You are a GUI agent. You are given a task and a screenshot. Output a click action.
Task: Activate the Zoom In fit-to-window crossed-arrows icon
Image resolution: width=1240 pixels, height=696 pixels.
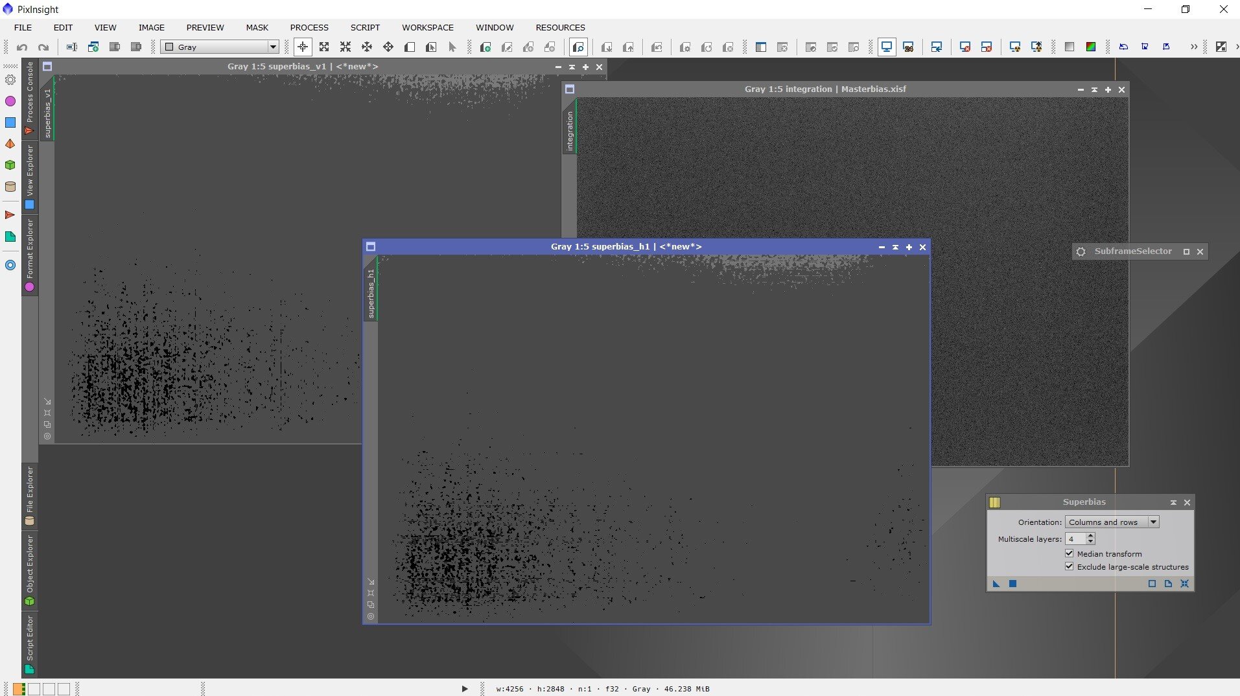(x=324, y=47)
